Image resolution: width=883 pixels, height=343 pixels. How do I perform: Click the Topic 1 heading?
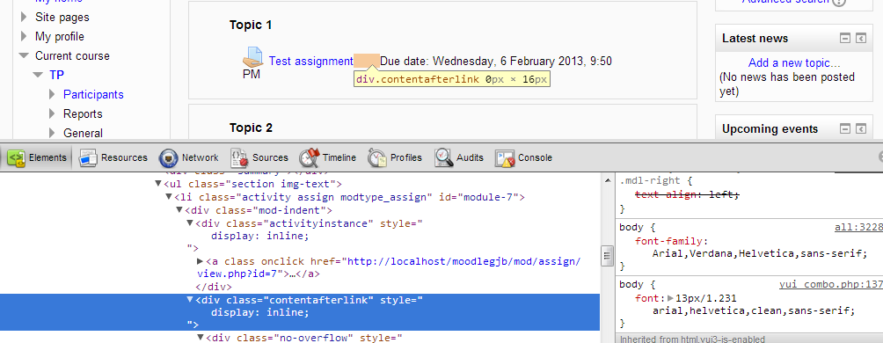(x=251, y=25)
